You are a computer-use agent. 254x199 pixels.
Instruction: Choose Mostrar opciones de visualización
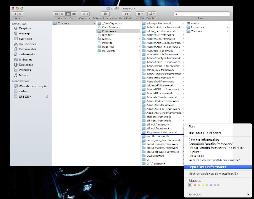(x=217, y=174)
